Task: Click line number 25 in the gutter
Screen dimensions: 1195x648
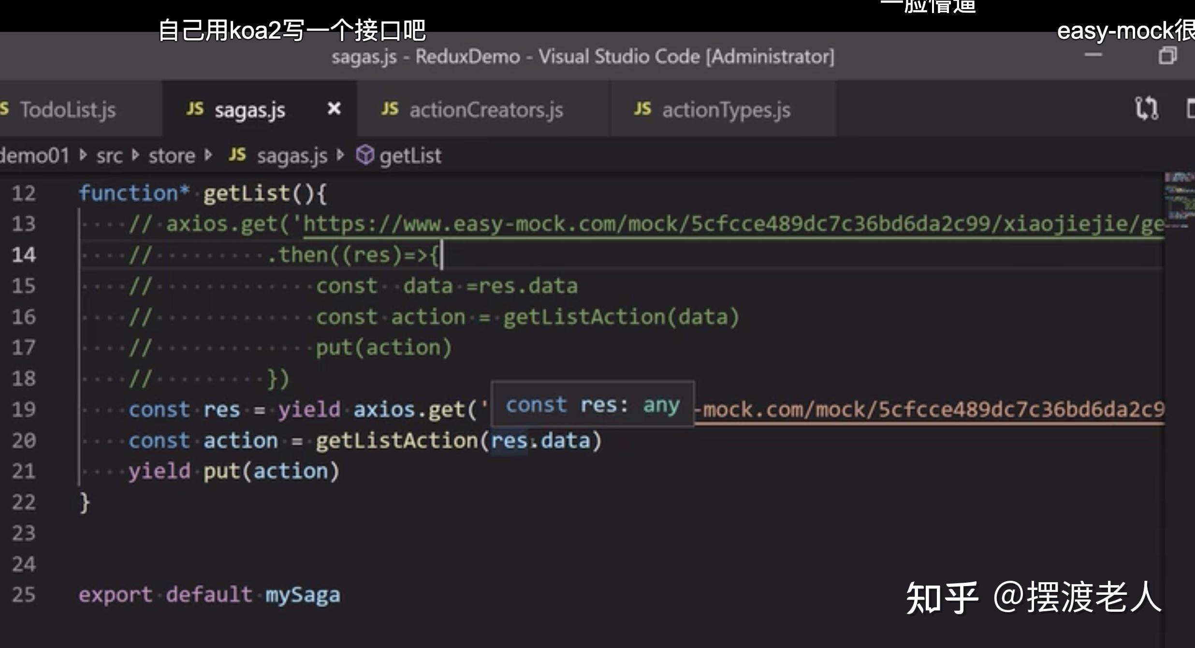Action: (x=24, y=595)
